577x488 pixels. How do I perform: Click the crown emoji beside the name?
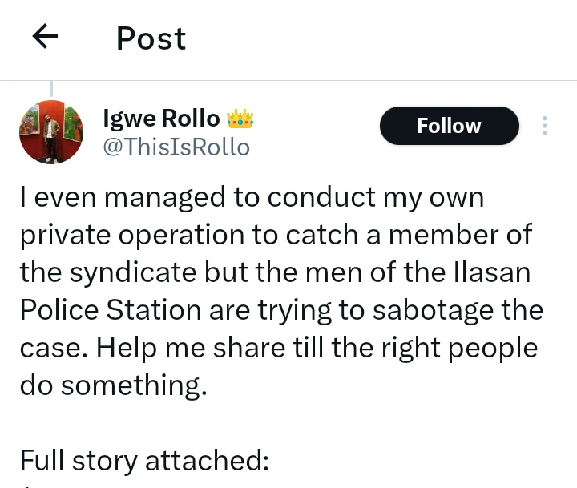coord(240,119)
